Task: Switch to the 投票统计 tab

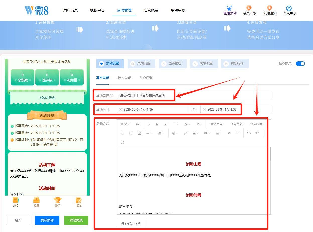Action: pyautogui.click(x=235, y=64)
